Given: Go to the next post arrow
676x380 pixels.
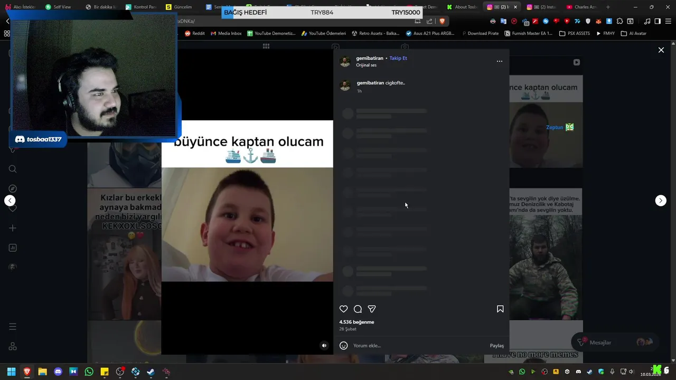Looking at the screenshot, I should tap(661, 201).
